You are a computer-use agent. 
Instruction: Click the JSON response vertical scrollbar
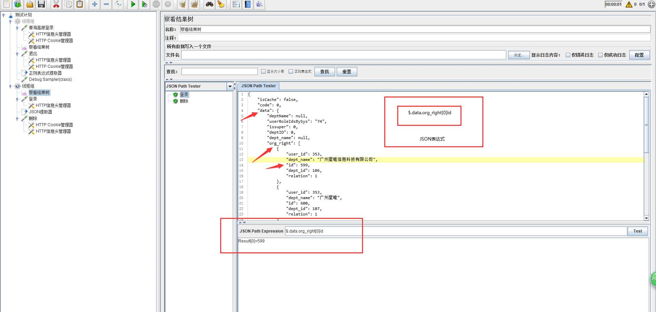[x=646, y=124]
